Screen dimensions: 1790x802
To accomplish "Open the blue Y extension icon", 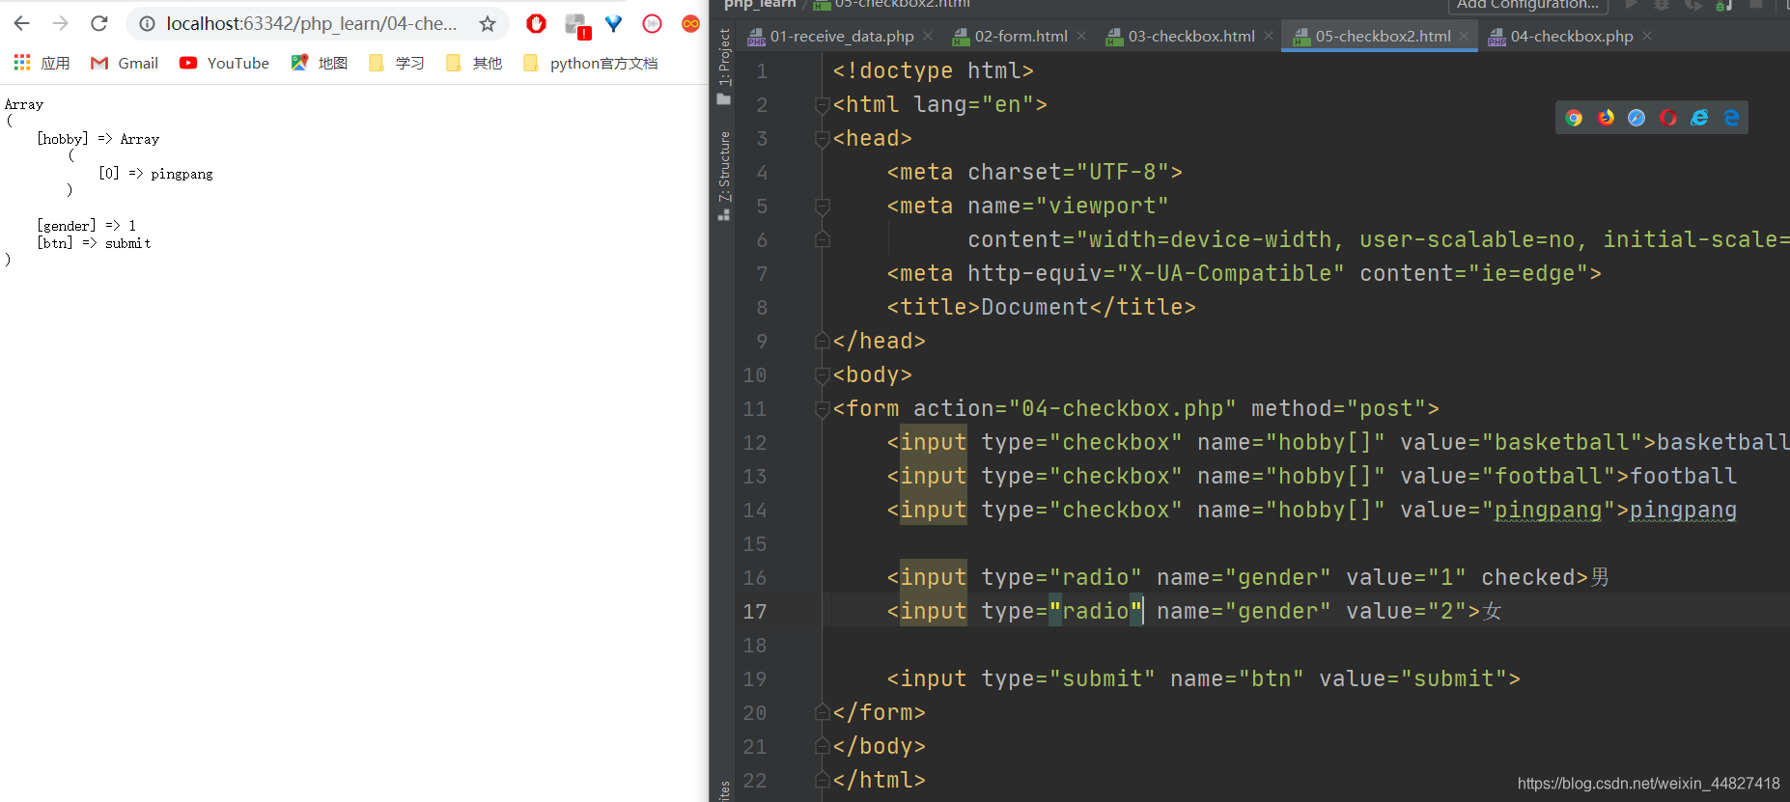I will point(614,23).
